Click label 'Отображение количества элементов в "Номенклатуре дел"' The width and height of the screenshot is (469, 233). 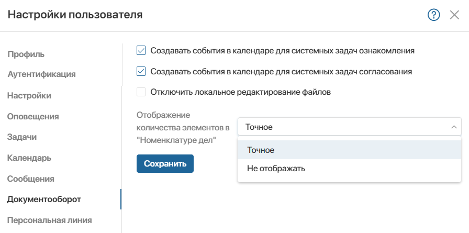[x=183, y=127]
